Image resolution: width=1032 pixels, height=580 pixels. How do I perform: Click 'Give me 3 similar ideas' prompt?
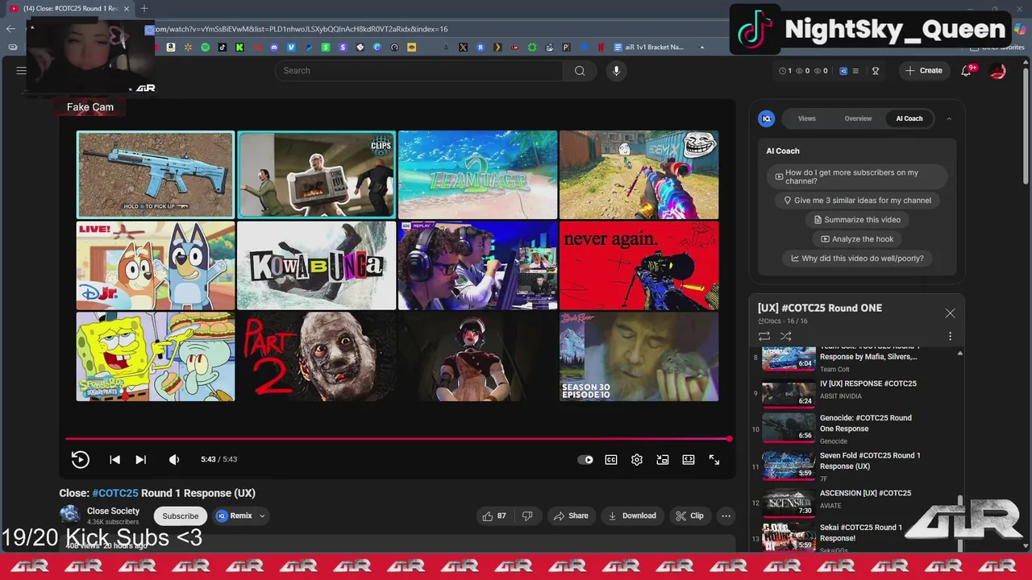pyautogui.click(x=857, y=201)
